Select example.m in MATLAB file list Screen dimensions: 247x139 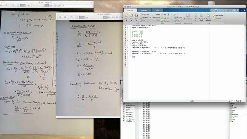click(130, 105)
